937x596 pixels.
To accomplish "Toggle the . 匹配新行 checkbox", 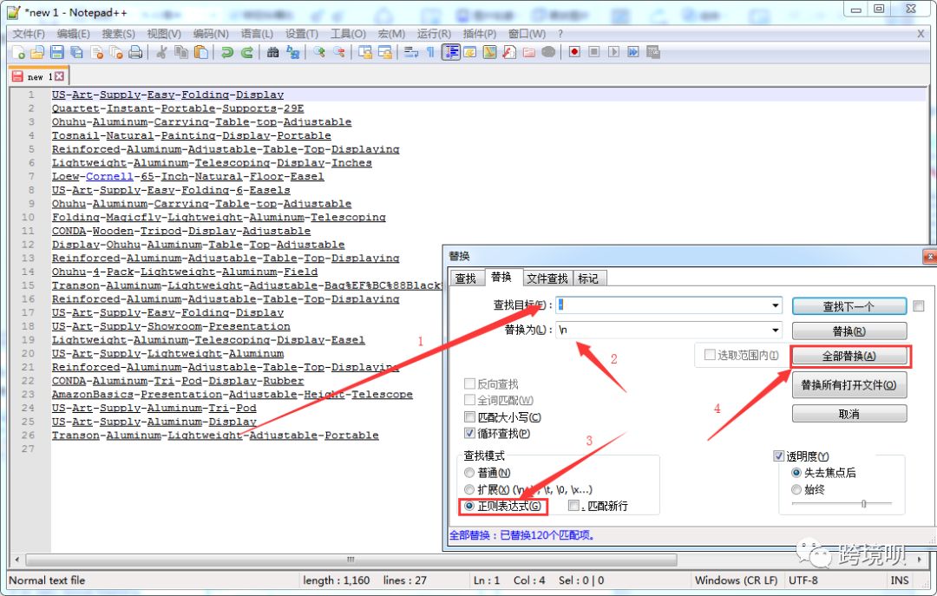I will coord(573,506).
